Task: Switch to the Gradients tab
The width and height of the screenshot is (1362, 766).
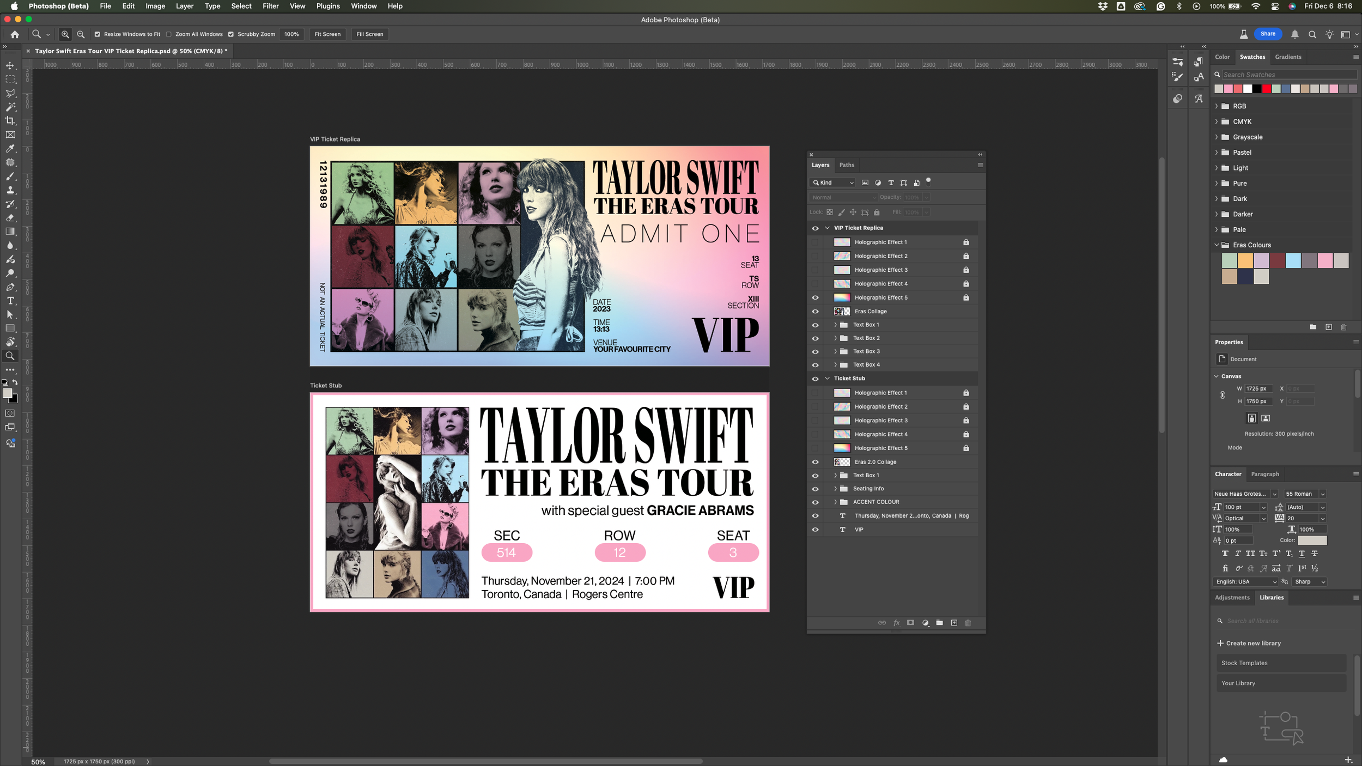Action: coord(1288,57)
